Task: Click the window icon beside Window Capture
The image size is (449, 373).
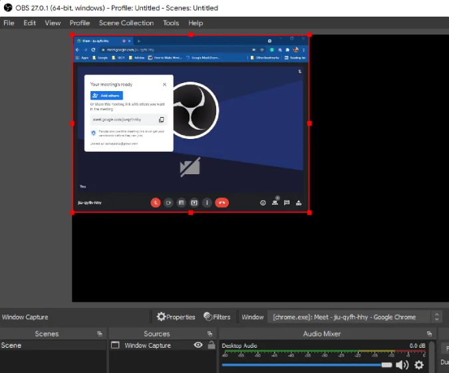Action: coord(115,345)
